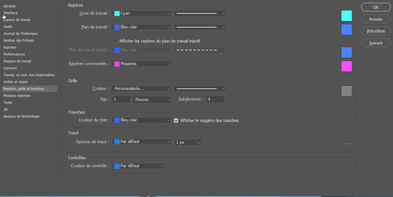Open the Couleur de contrôle dropdown
393x197 pixels.
point(138,166)
